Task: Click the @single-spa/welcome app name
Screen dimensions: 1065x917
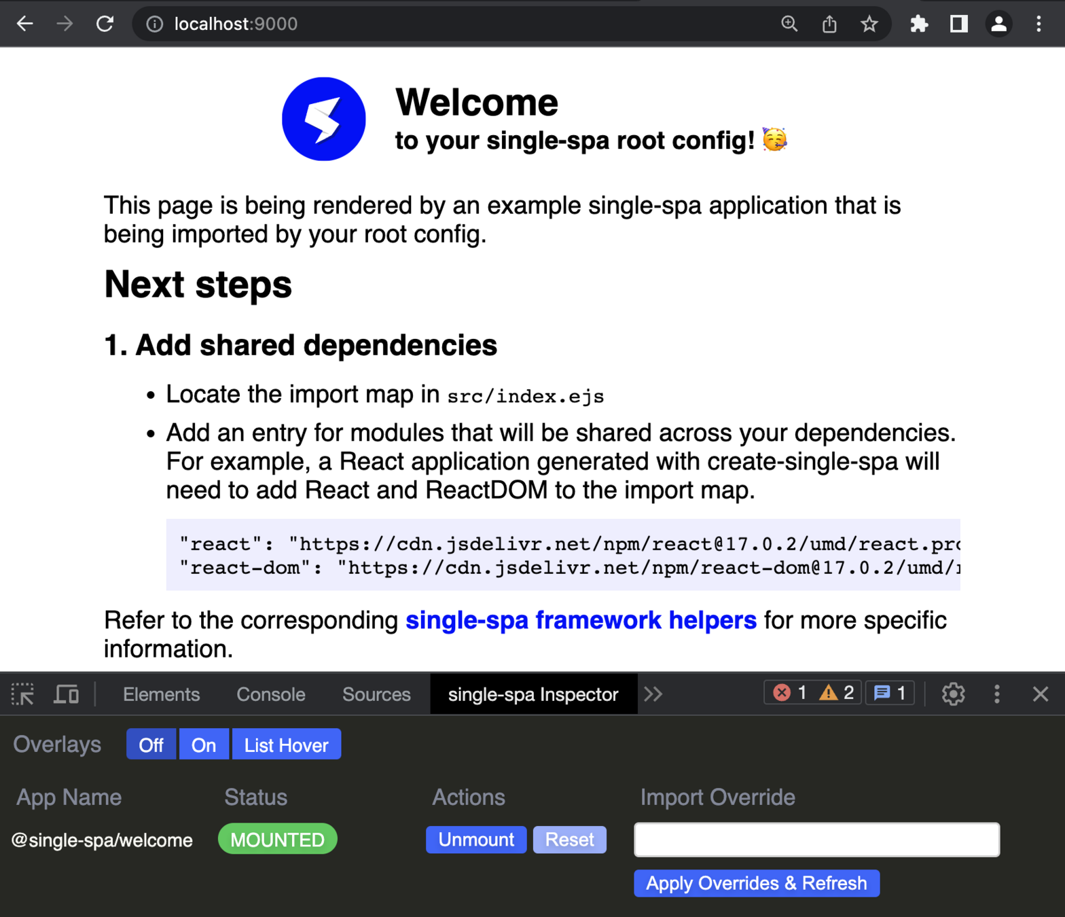Action: [x=102, y=840]
